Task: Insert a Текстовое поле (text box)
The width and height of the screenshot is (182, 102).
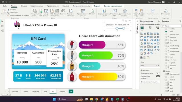Action: tap(115, 12)
